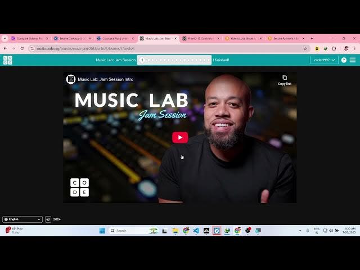Screen dimensions: 360x270
Task: Reload the current page
Action: (x=22, y=49)
